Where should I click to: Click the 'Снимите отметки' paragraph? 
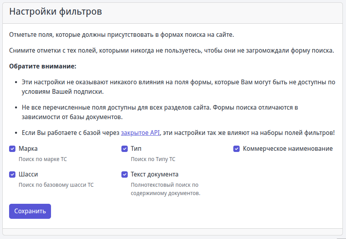click(x=172, y=51)
